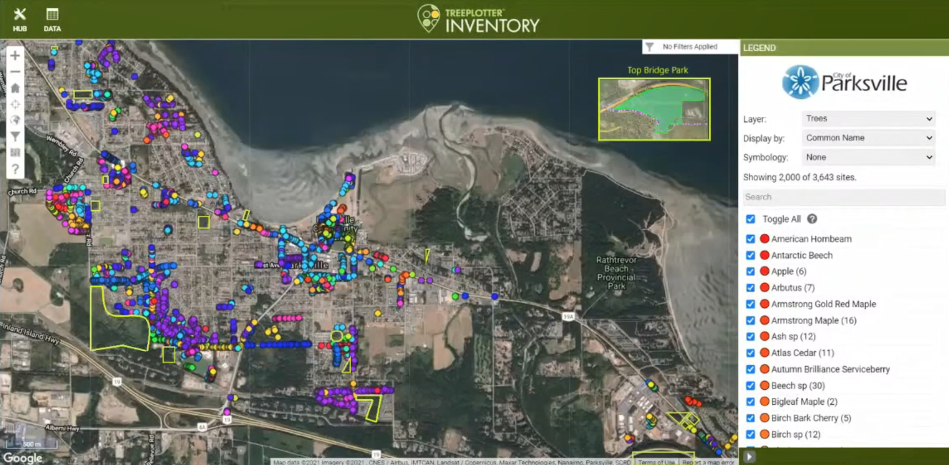949x465 pixels.
Task: Click the Atlas Cedar color dot
Action: tap(764, 353)
